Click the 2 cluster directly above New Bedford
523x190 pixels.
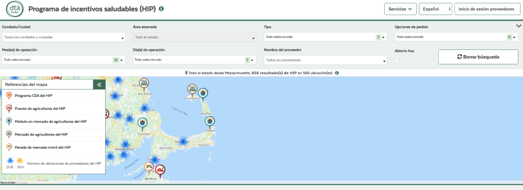pyautogui.click(x=125, y=145)
